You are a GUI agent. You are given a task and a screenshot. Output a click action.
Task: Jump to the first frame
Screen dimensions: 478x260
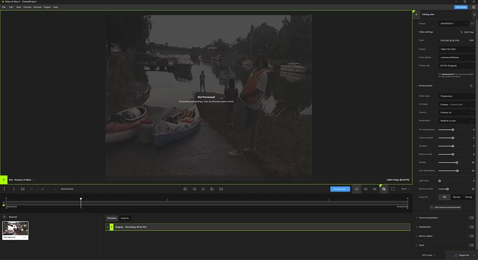[185, 189]
